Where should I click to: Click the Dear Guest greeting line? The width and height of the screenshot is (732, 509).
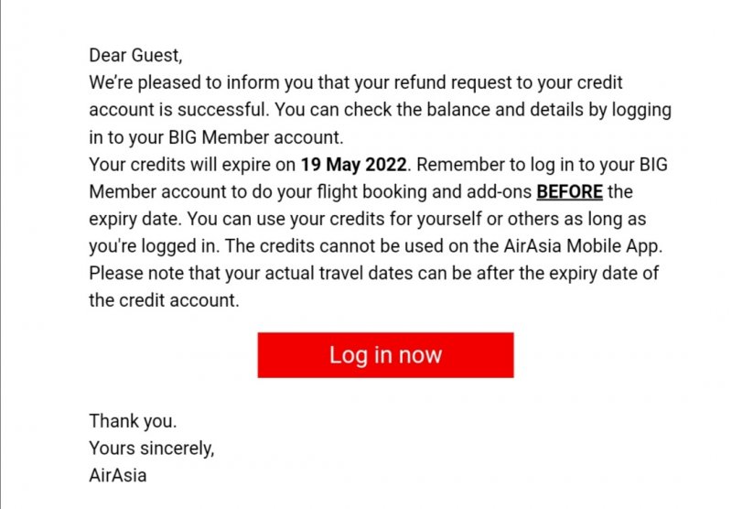click(x=135, y=56)
